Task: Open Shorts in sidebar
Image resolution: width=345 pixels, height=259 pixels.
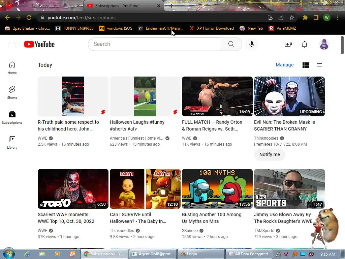Action: [12, 92]
